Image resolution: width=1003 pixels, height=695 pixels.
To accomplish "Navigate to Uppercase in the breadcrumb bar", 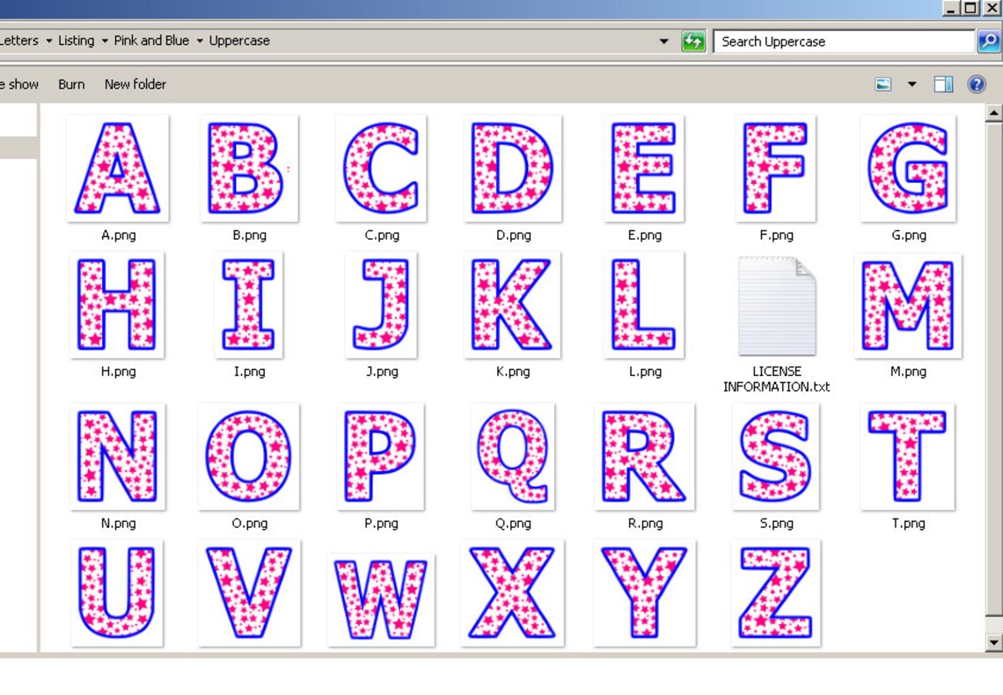I will [238, 40].
